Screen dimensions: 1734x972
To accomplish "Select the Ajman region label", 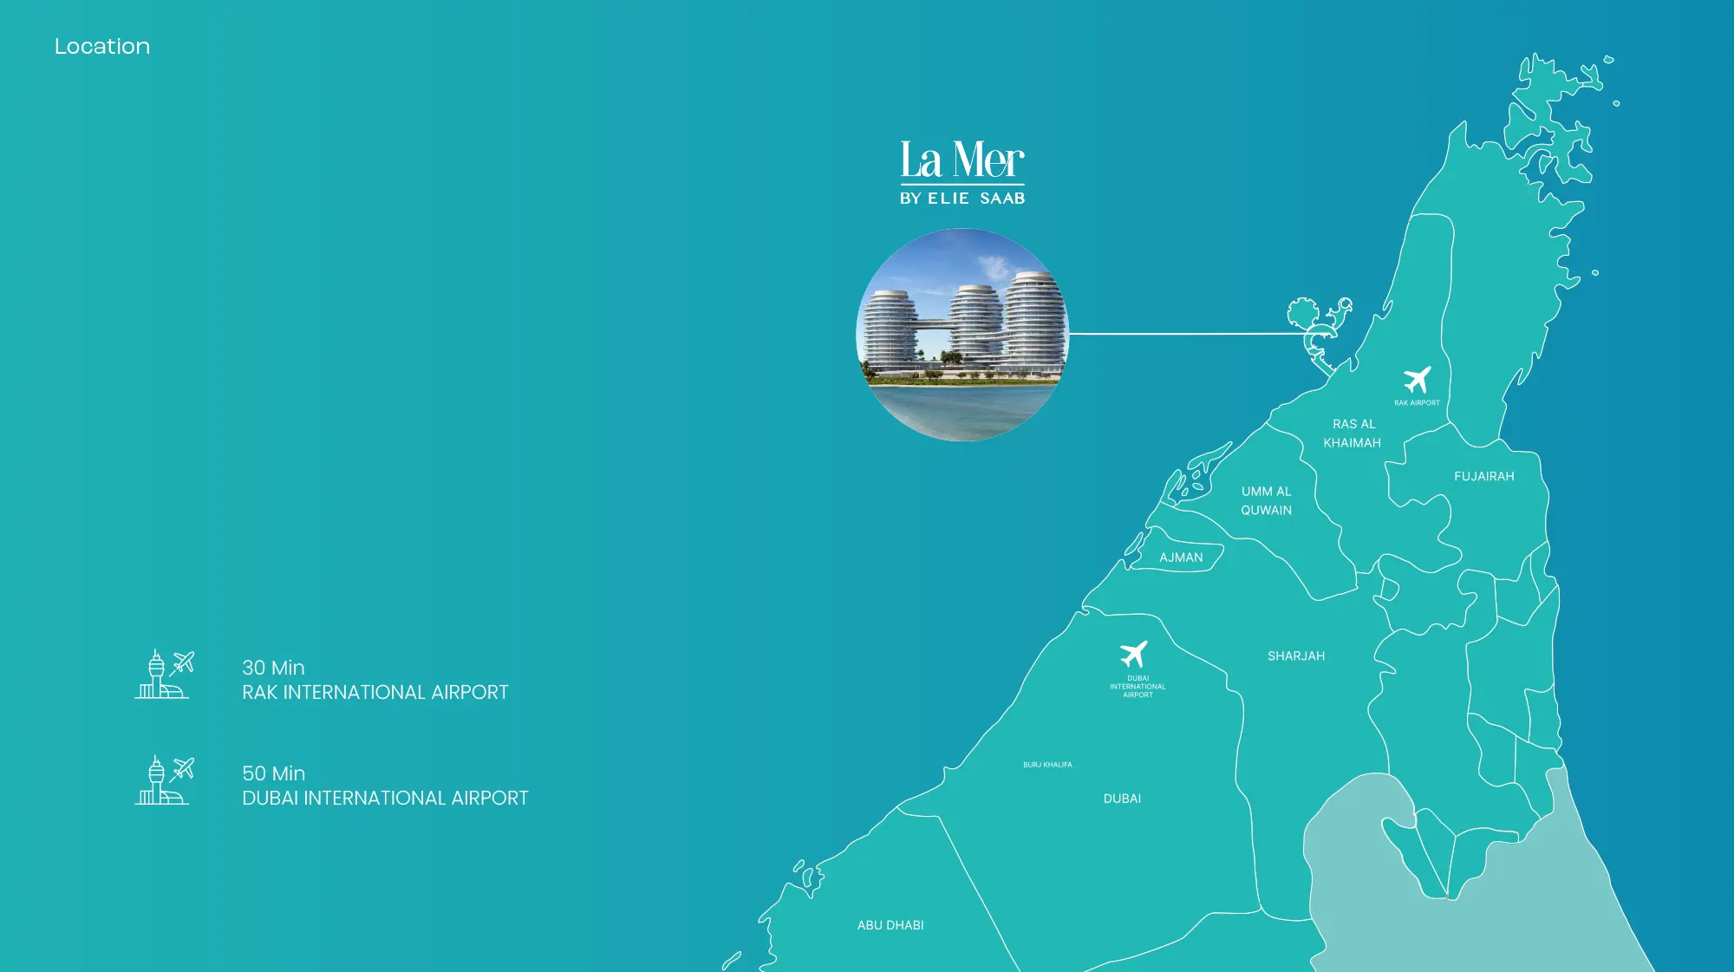I will pyautogui.click(x=1181, y=558).
